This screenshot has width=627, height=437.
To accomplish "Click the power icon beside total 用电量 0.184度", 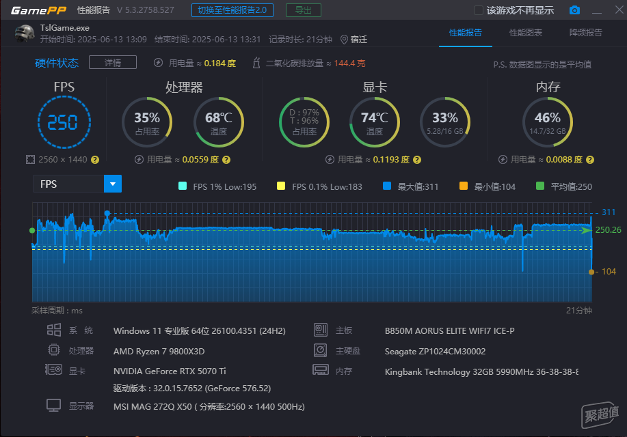I will click(x=159, y=63).
